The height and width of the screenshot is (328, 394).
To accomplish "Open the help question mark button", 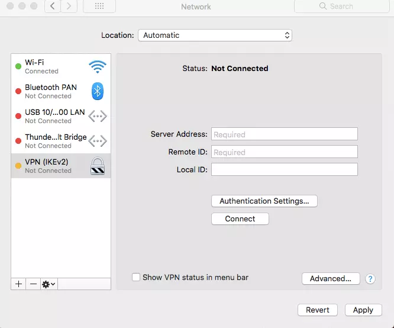I will (x=370, y=279).
